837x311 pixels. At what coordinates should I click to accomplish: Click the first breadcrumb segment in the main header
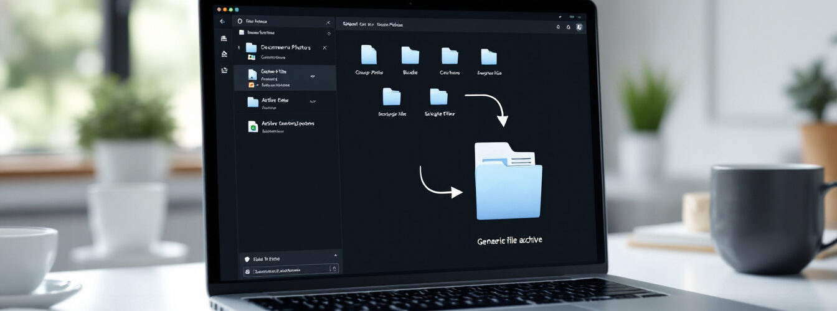[x=351, y=25]
